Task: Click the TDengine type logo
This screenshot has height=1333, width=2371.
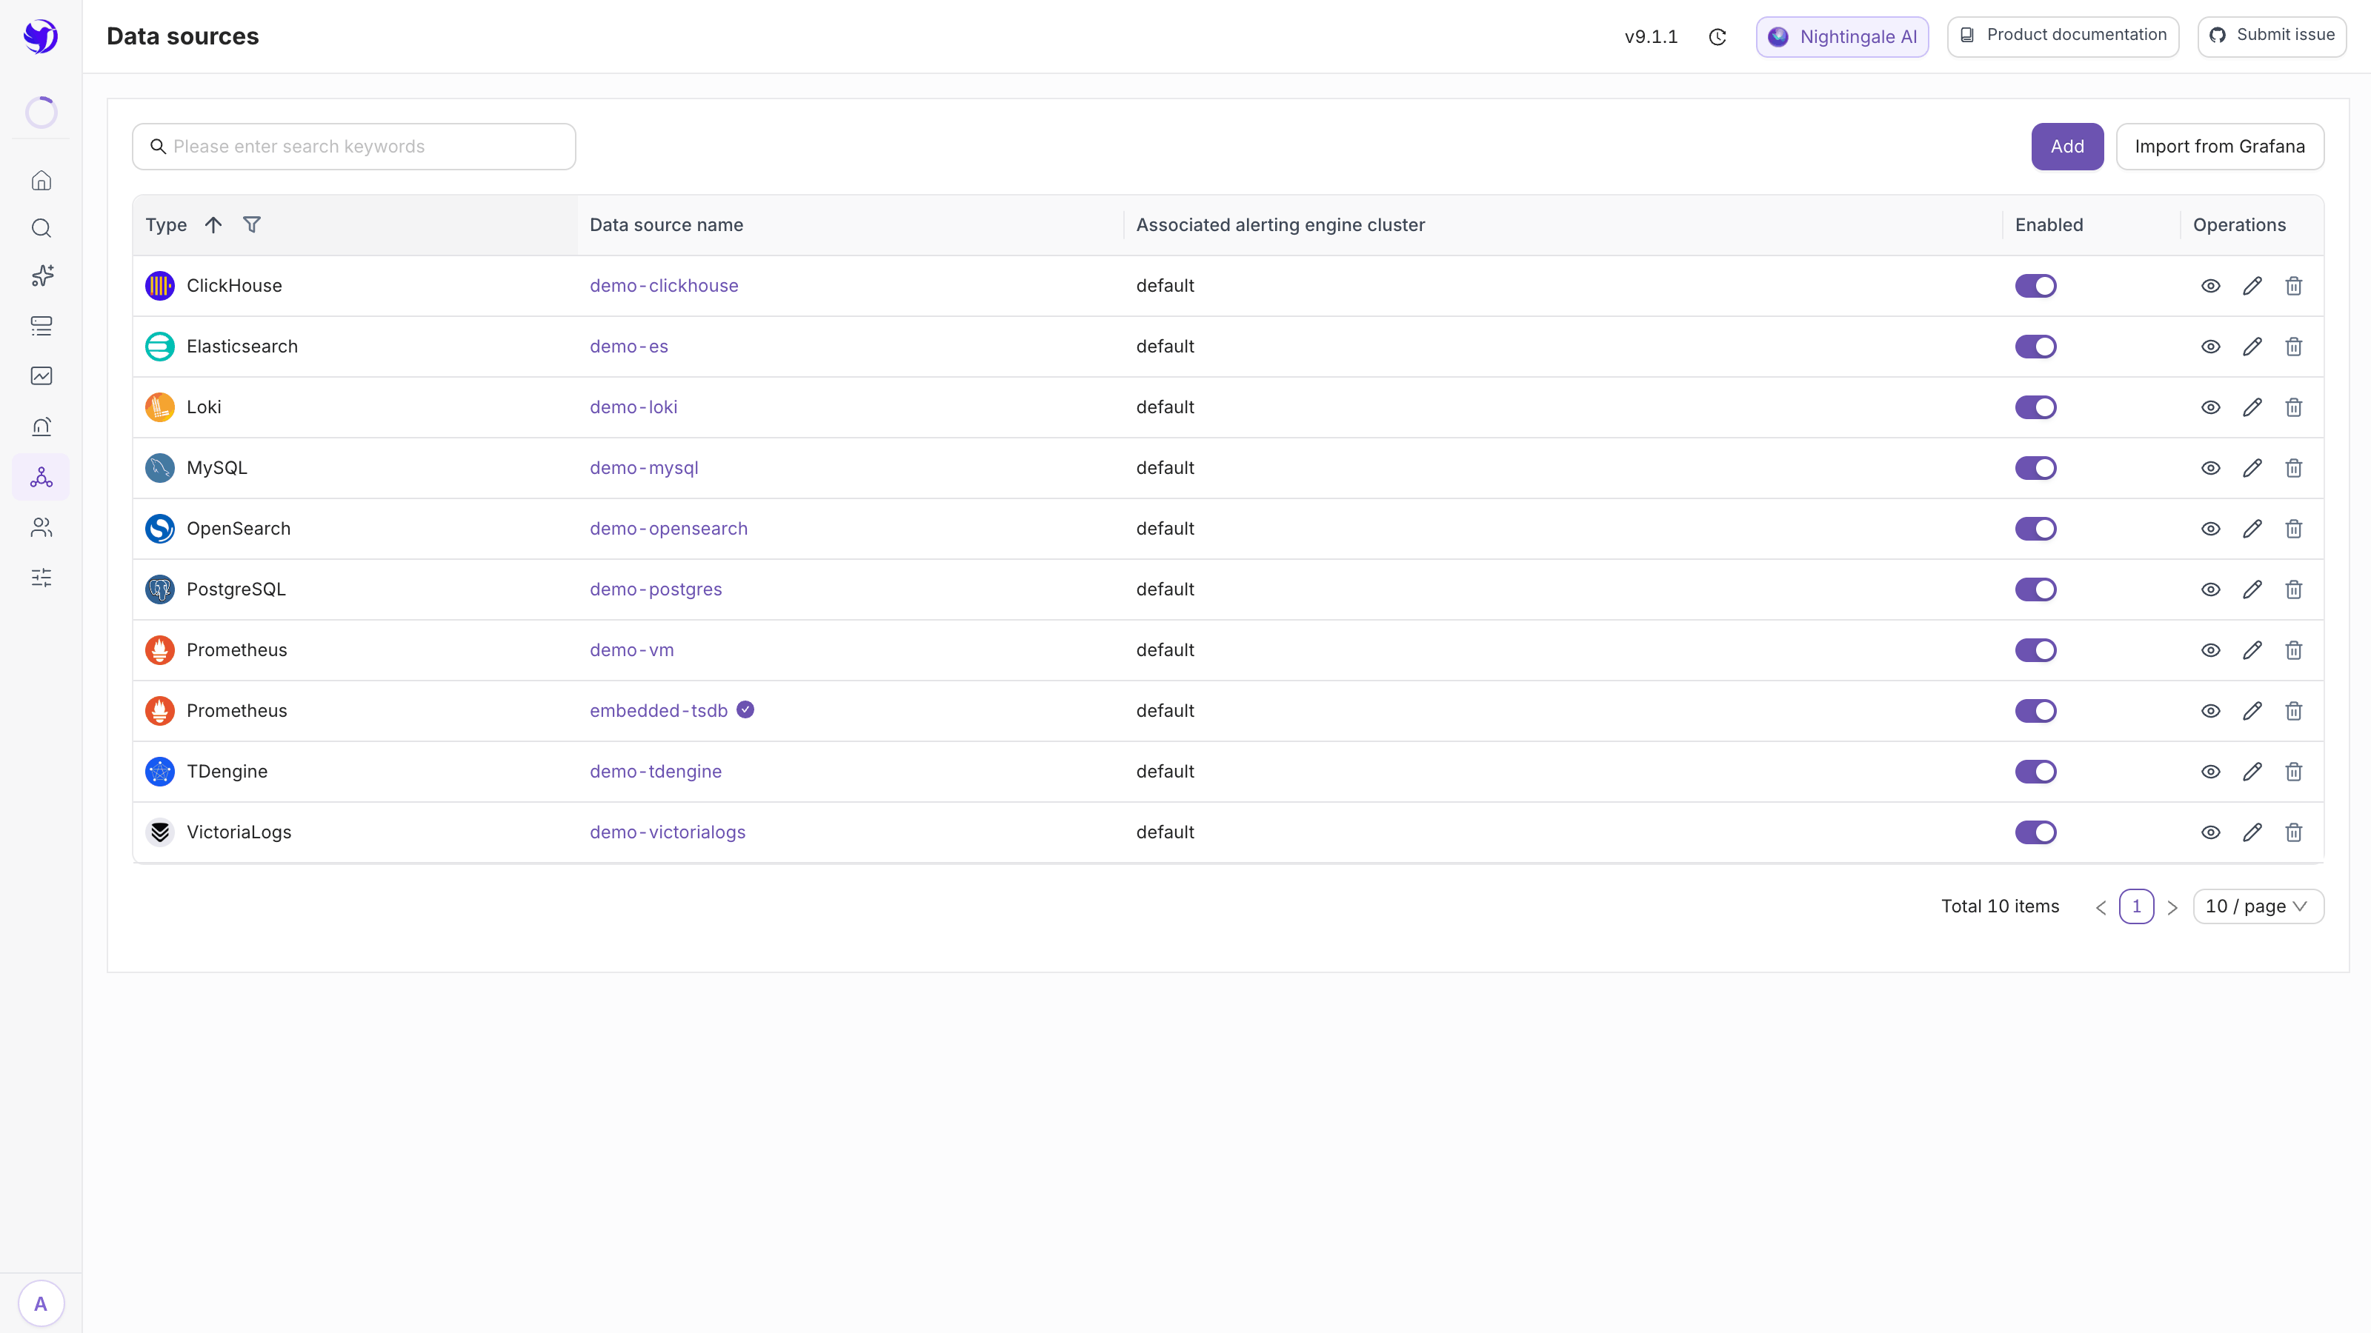Action: pos(159,772)
